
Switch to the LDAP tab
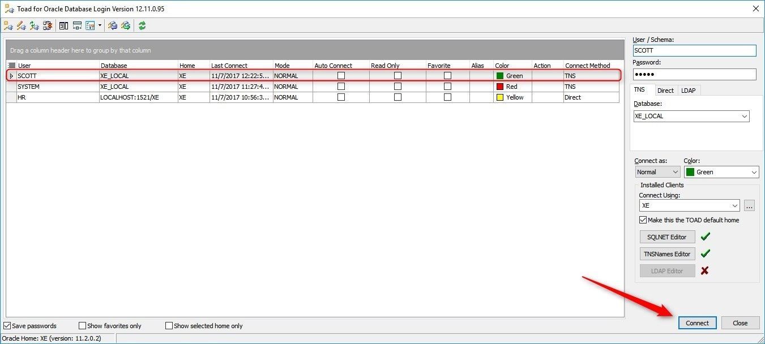click(688, 91)
